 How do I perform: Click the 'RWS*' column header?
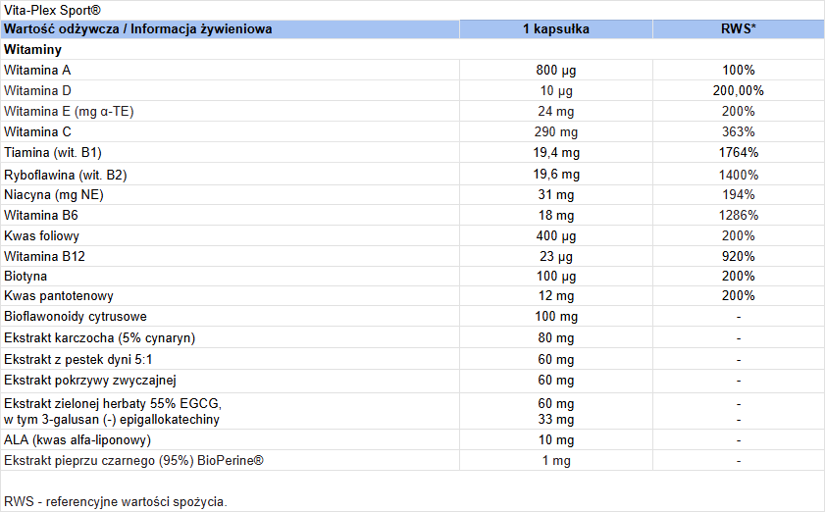pos(739,29)
